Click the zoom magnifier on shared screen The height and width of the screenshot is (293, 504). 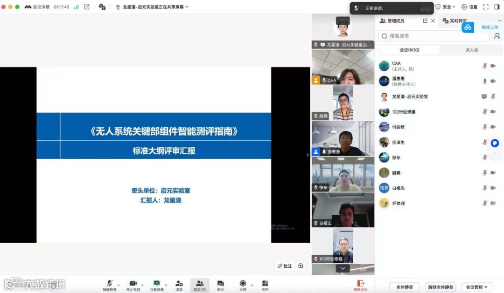click(301, 266)
